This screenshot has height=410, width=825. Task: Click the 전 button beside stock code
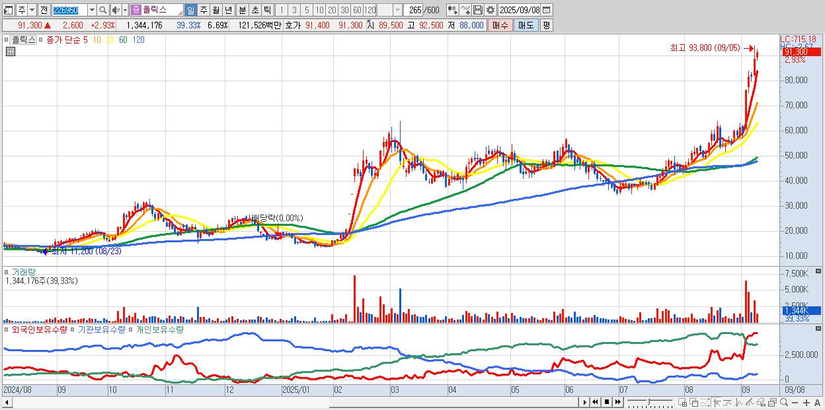[44, 10]
